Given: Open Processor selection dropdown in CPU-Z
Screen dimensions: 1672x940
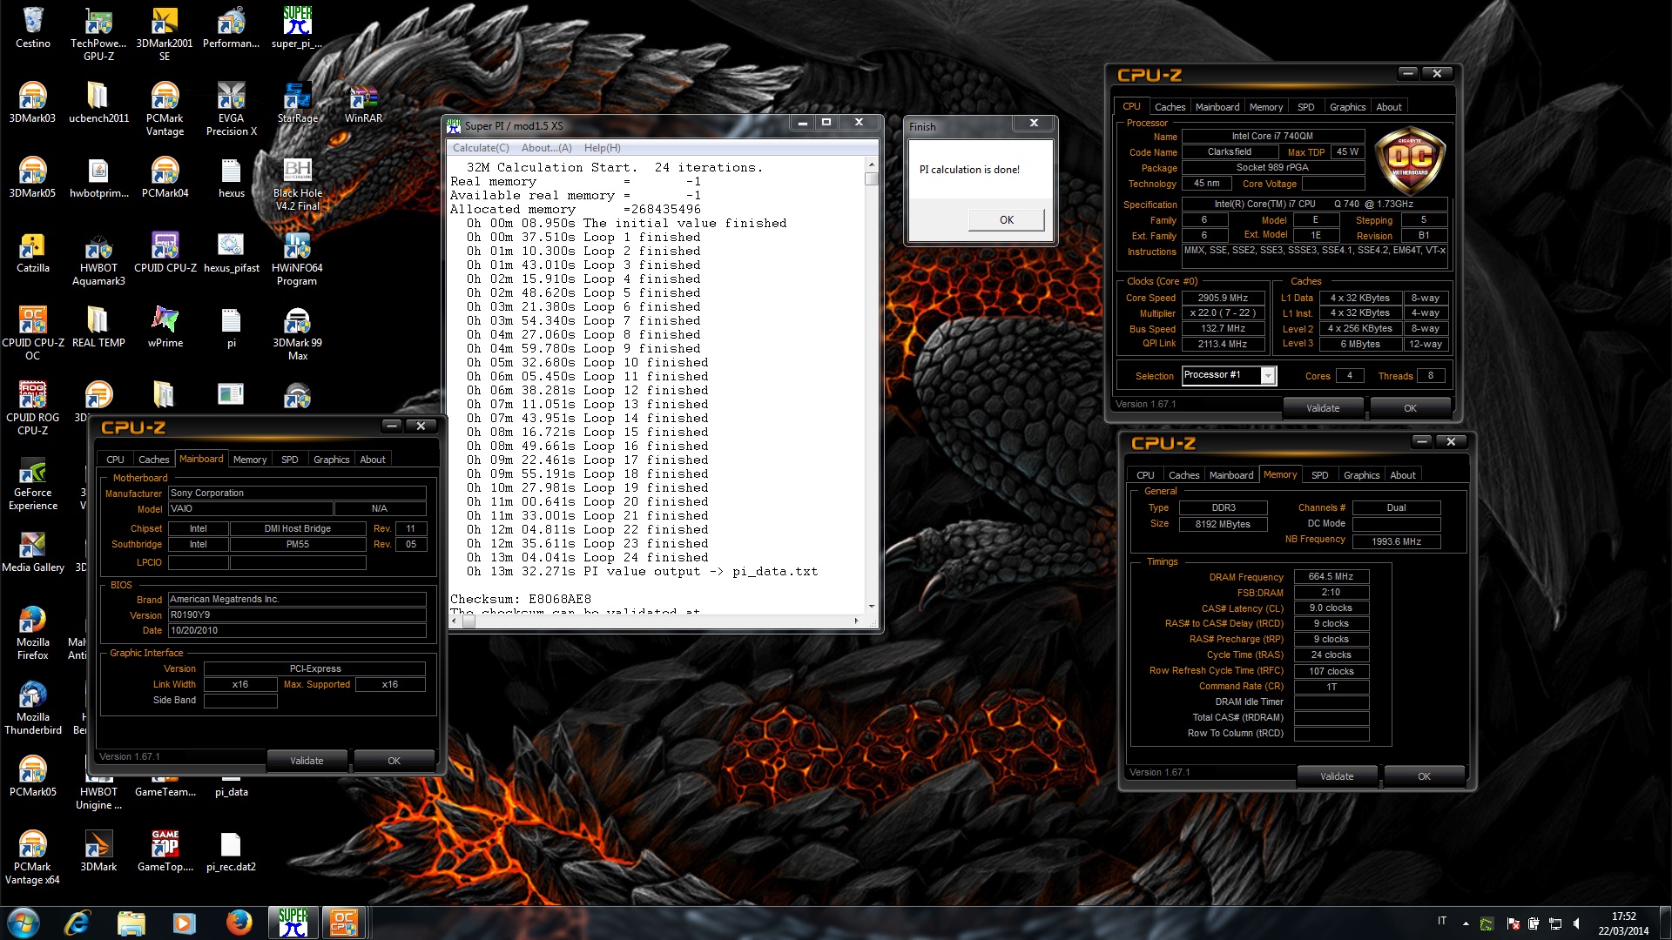Looking at the screenshot, I should coord(1268,376).
